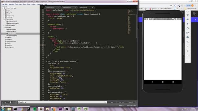Lower the emulator volume with the volume down icon
The image size is (198, 111).
[187, 24]
